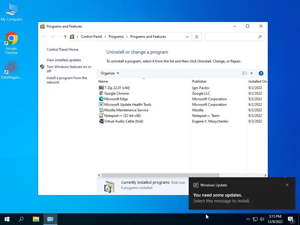Select Microsoft Edge install date 9/2/2022

point(255,99)
